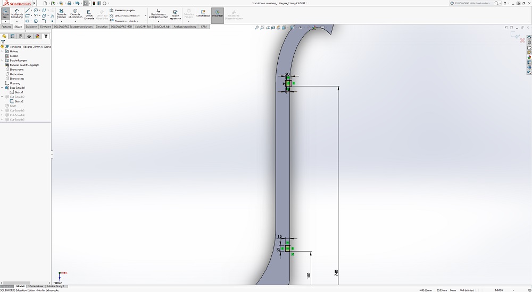Select the Sketch Fillet tool
Viewport: 532px width, 292px height.
[44, 21]
